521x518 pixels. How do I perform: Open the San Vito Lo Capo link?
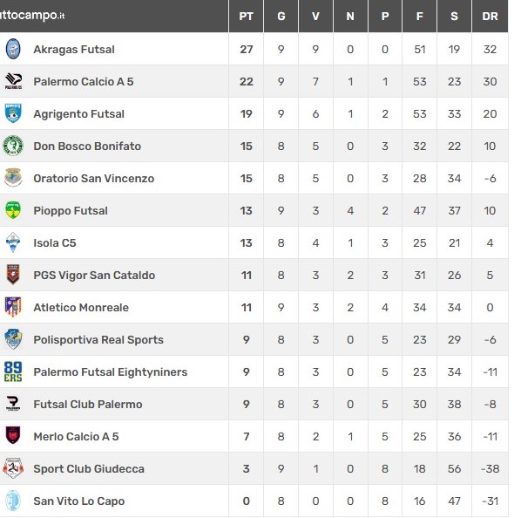tap(79, 501)
